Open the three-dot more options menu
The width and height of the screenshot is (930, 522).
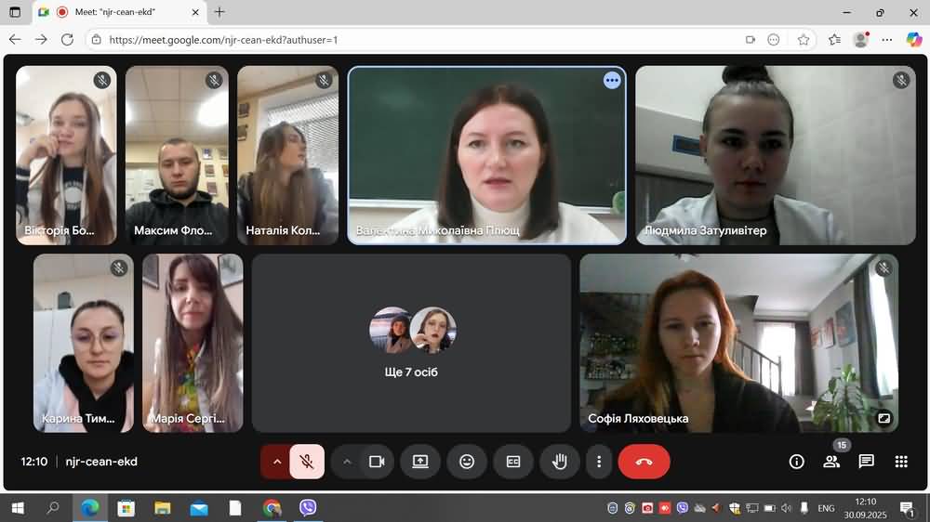point(599,462)
